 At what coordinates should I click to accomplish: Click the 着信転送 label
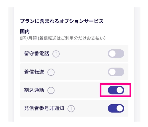pyautogui.click(x=34, y=72)
